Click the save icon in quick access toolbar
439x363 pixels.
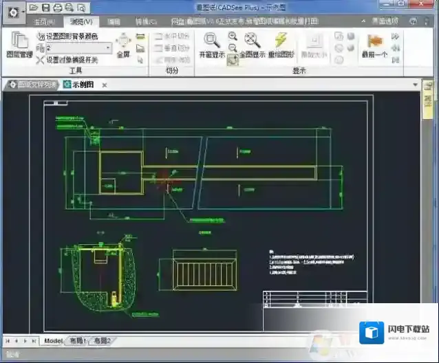click(45, 8)
